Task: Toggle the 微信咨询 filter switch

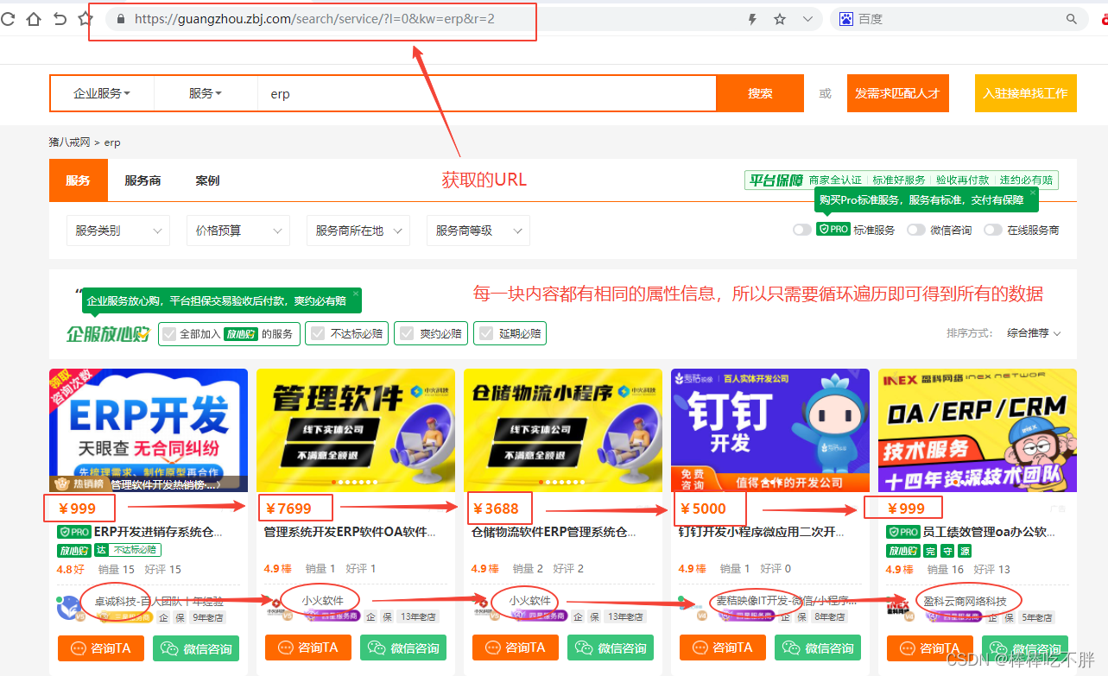Action: point(916,230)
